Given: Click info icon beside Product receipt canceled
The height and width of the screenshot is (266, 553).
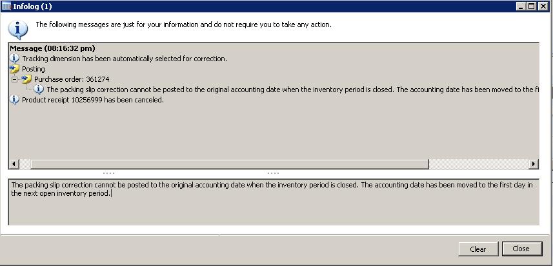Looking at the screenshot, I should tap(14, 100).
